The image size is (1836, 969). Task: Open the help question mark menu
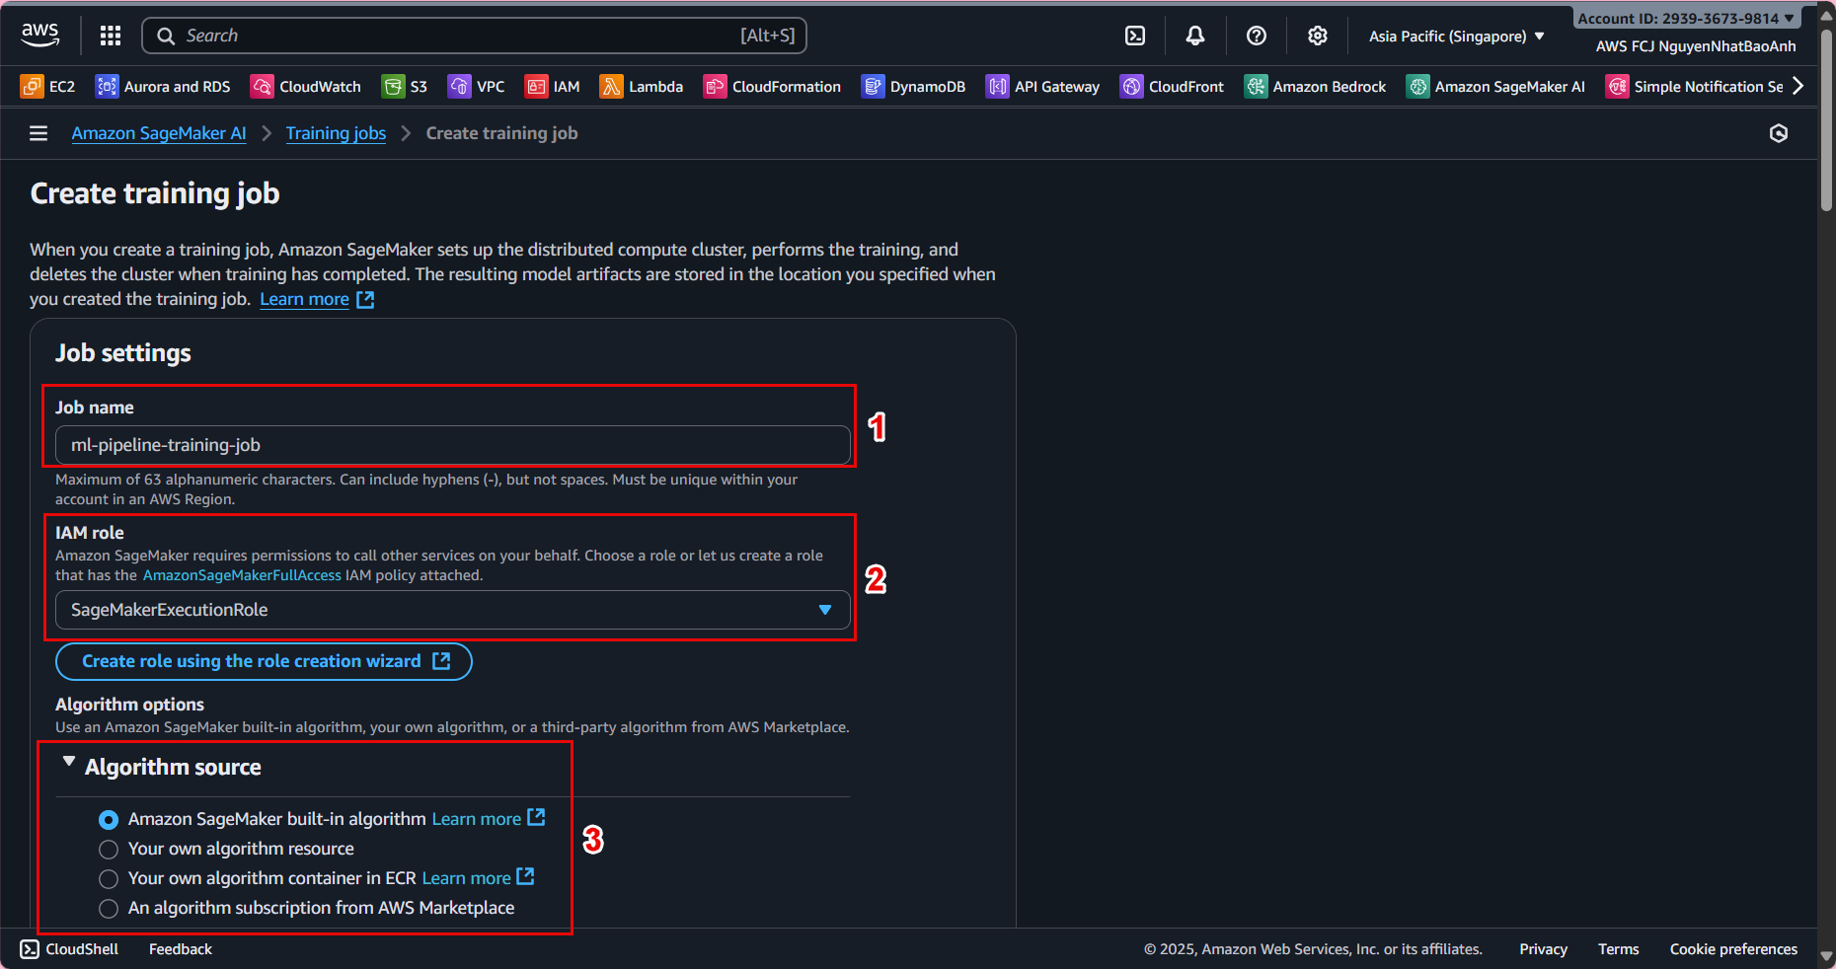click(1257, 36)
